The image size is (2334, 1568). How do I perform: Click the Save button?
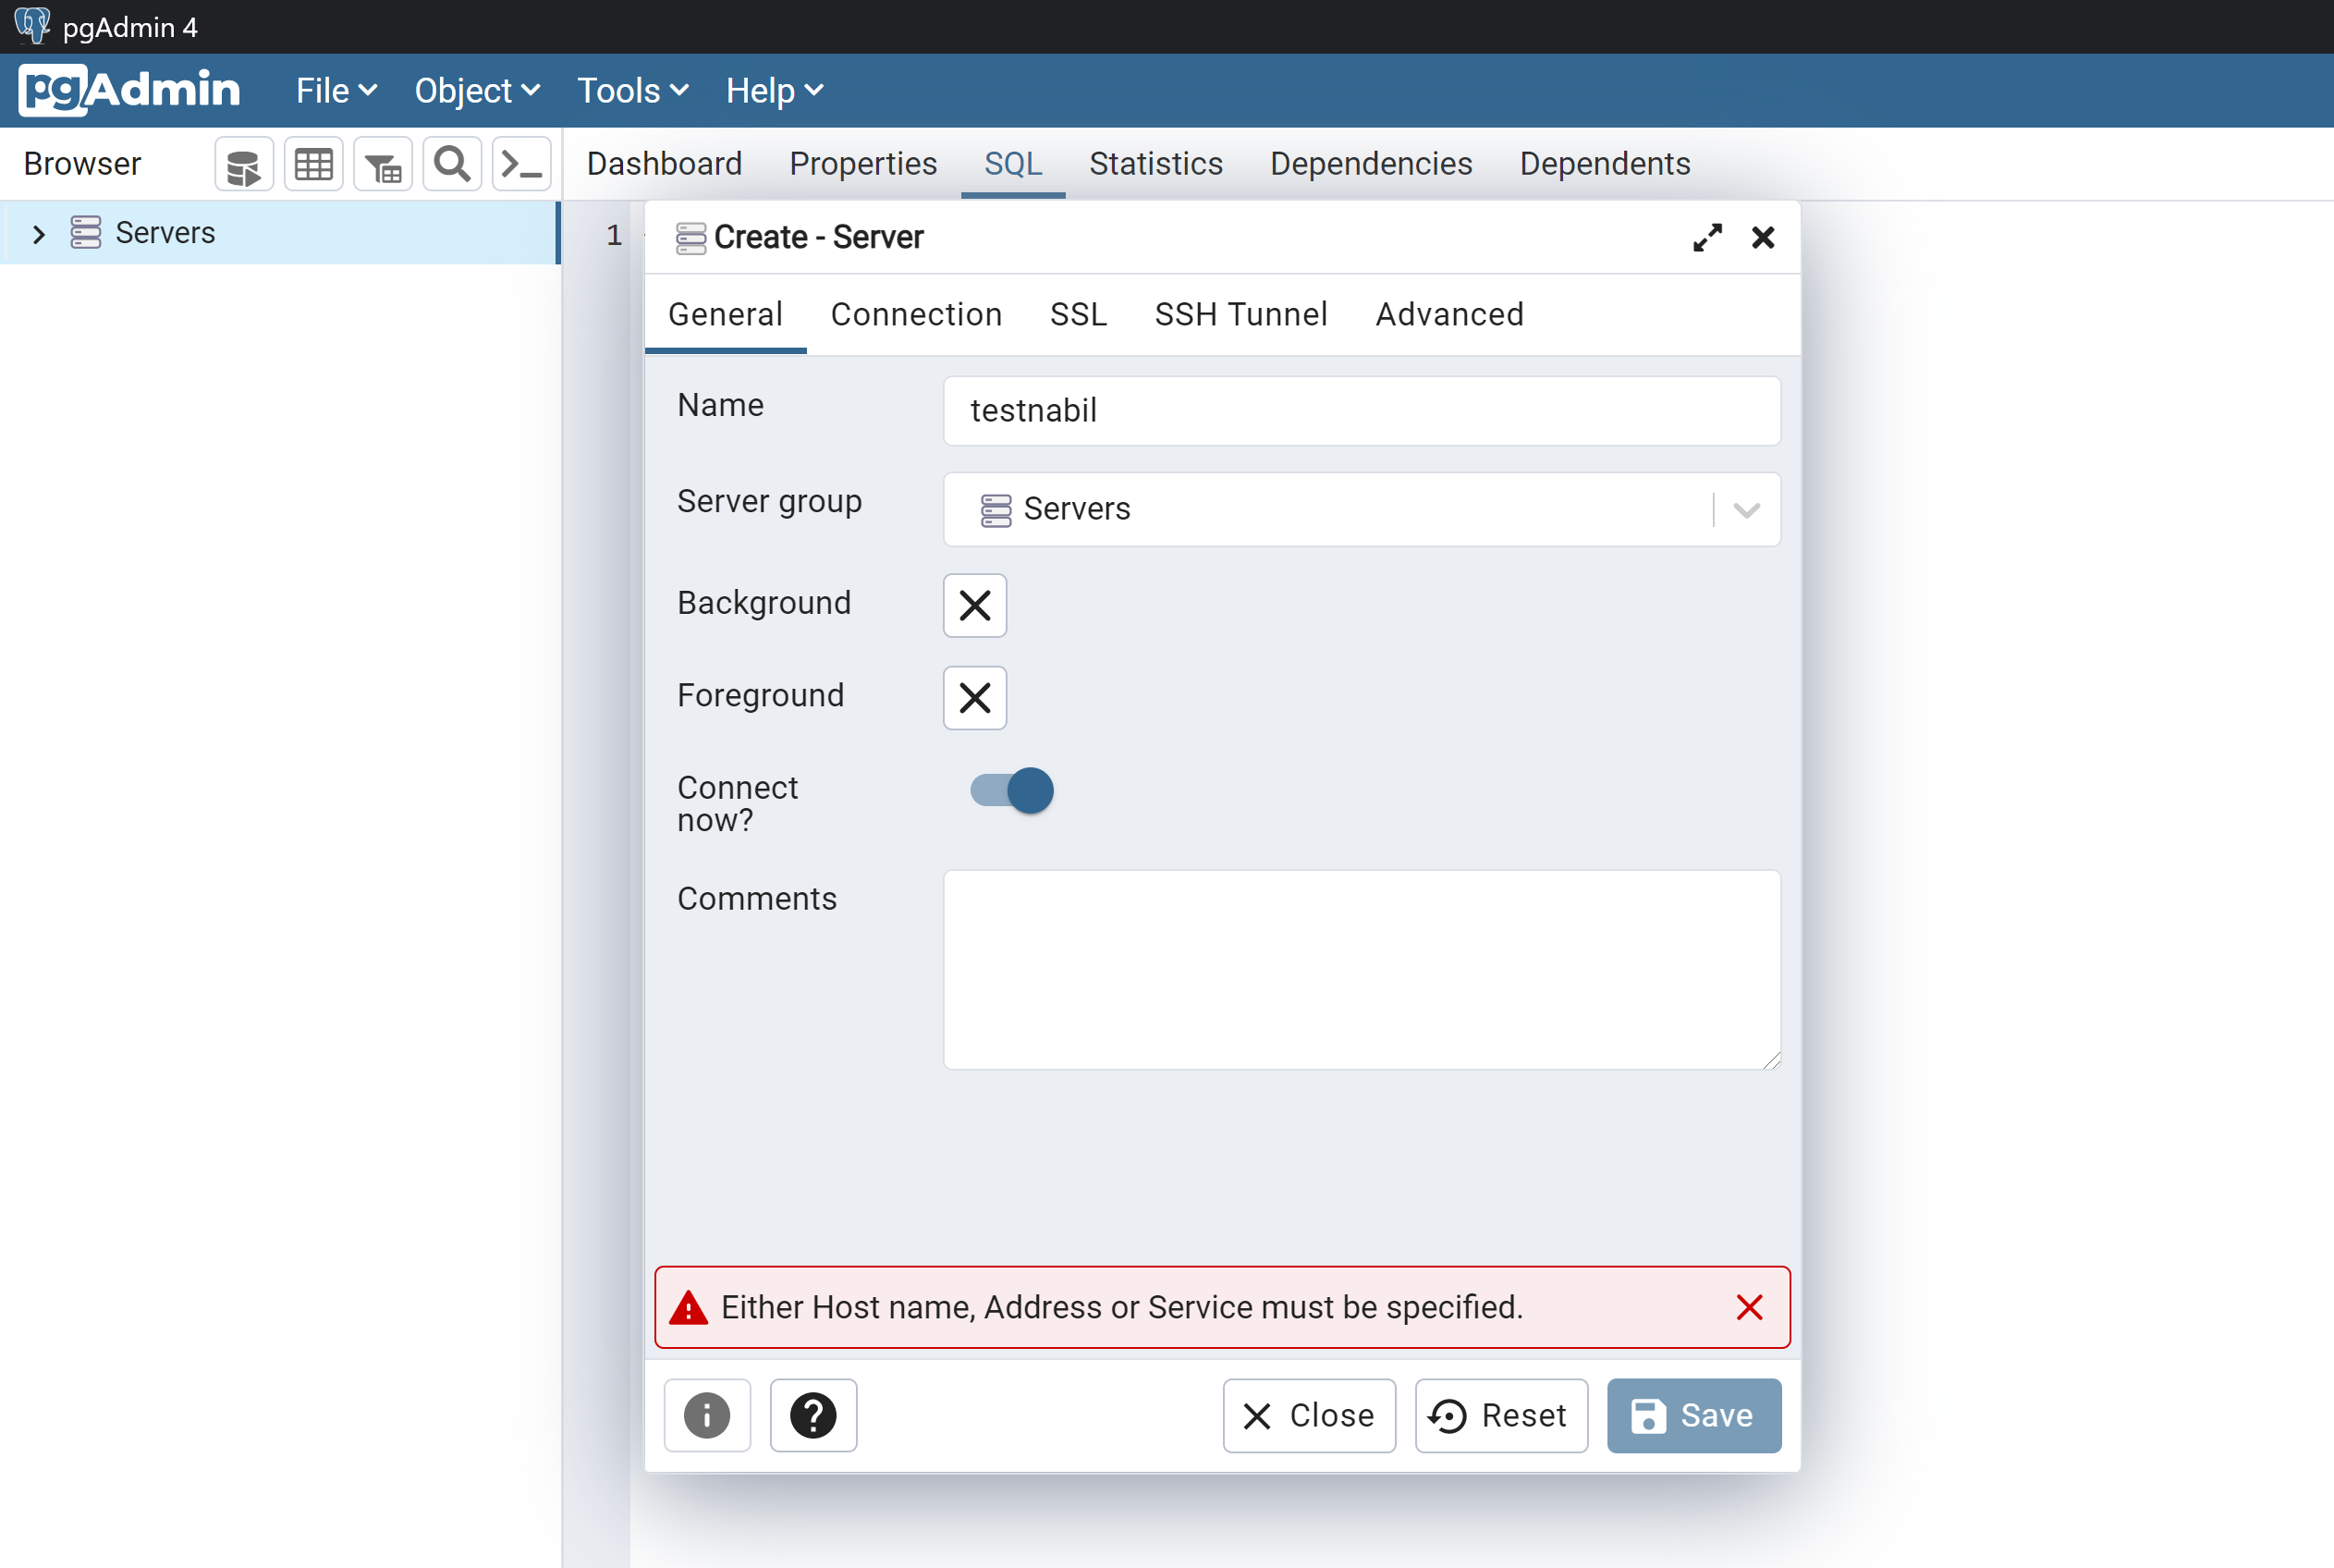click(x=1694, y=1415)
